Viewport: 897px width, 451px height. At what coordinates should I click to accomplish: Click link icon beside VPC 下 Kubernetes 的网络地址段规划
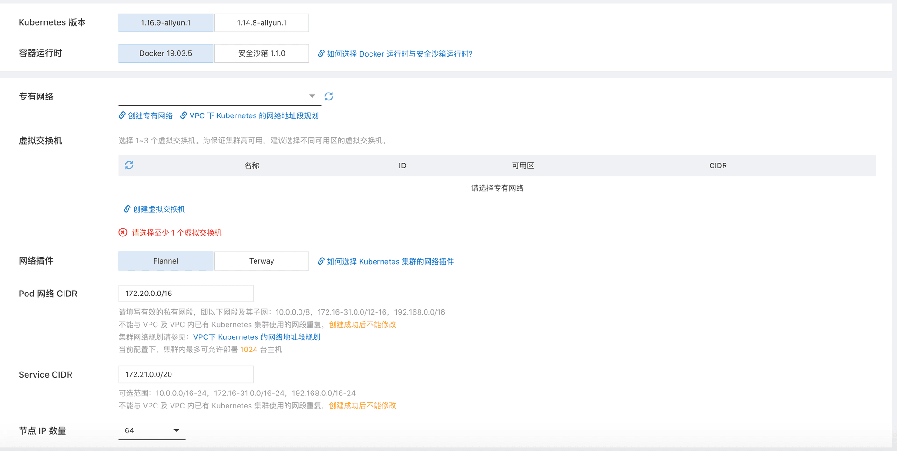tap(184, 115)
